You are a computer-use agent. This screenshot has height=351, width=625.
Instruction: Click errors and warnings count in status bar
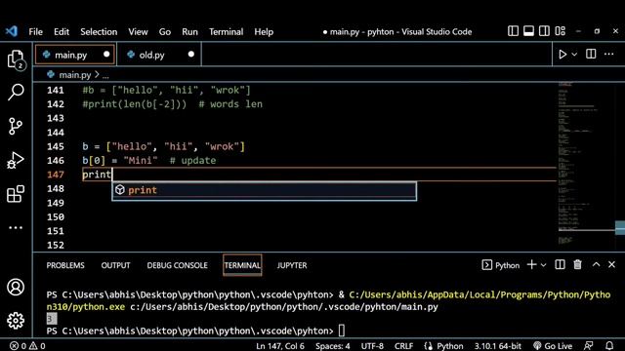click(x=28, y=346)
